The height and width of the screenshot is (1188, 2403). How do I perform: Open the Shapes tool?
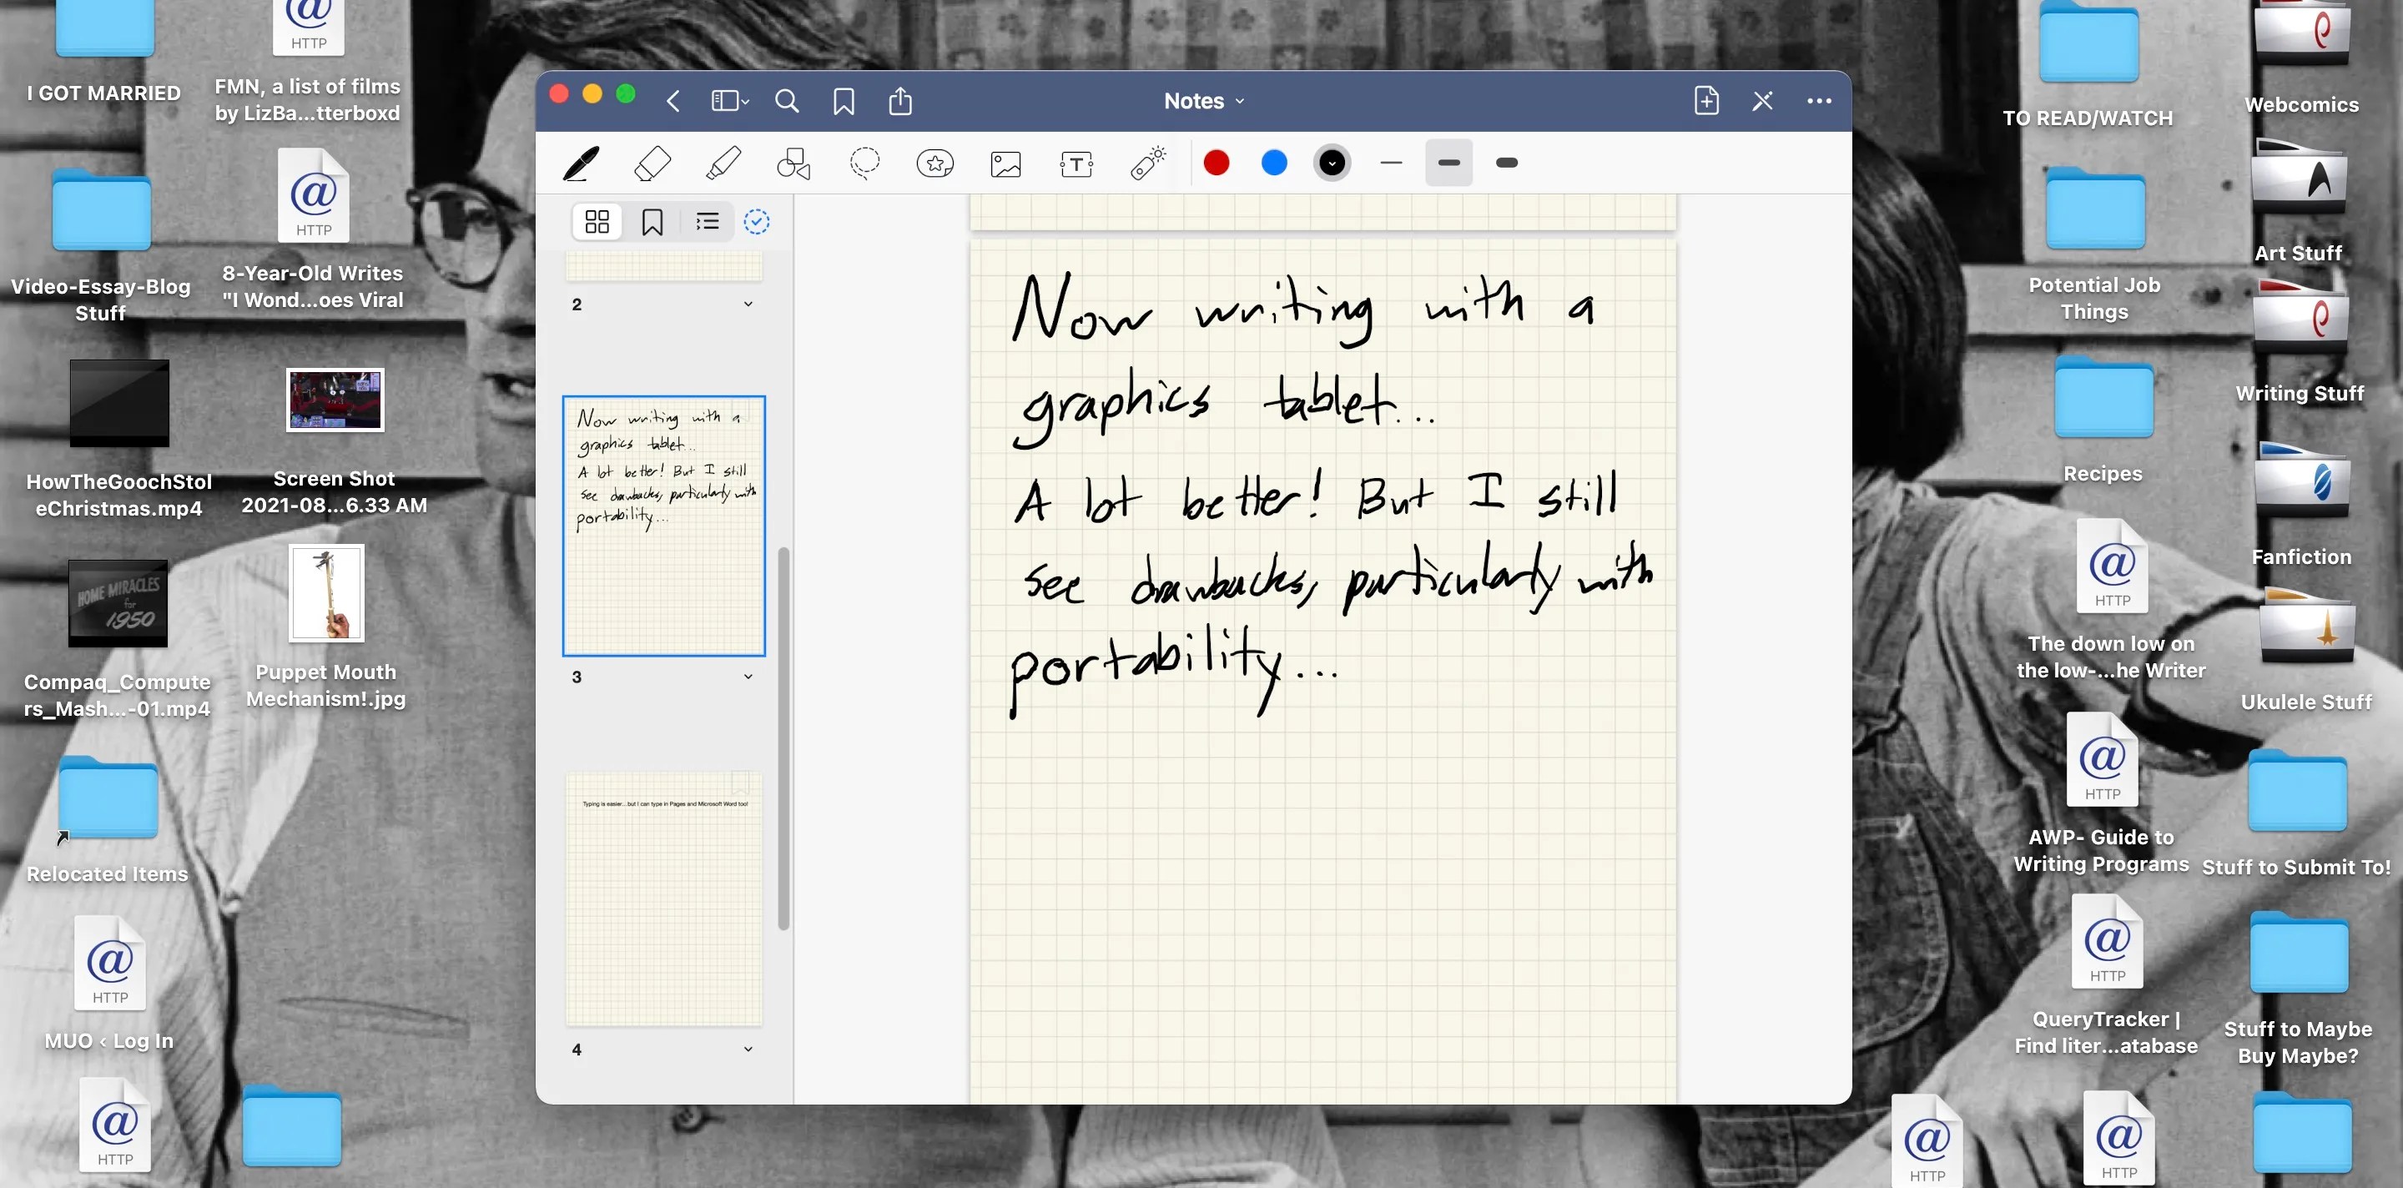(x=793, y=164)
